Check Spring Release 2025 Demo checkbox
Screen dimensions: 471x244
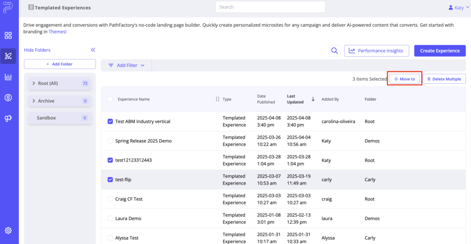pos(110,141)
